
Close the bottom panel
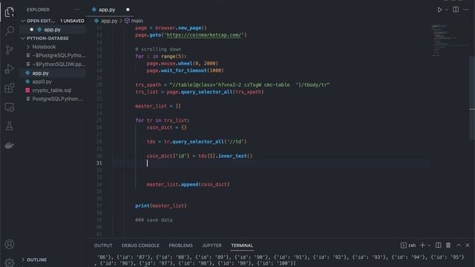(x=468, y=245)
